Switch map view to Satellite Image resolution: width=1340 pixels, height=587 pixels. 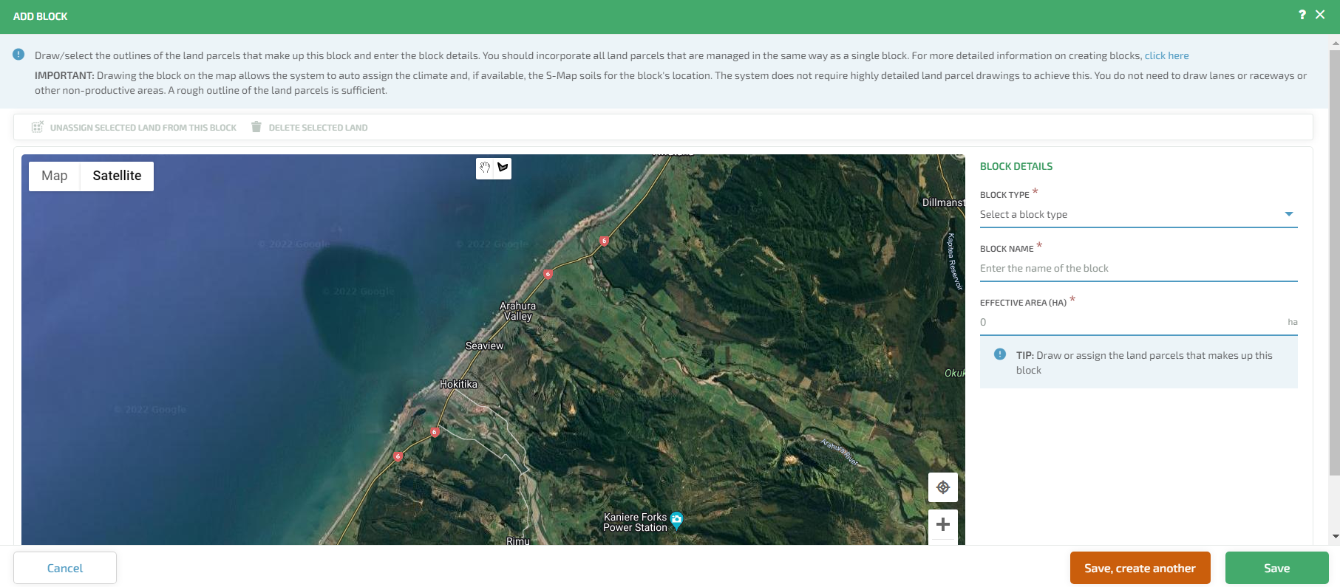[117, 176]
